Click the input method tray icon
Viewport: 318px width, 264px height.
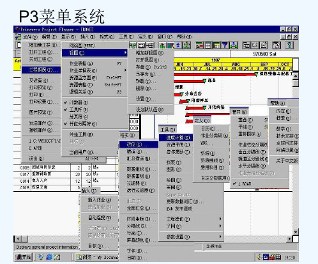pos(266,258)
